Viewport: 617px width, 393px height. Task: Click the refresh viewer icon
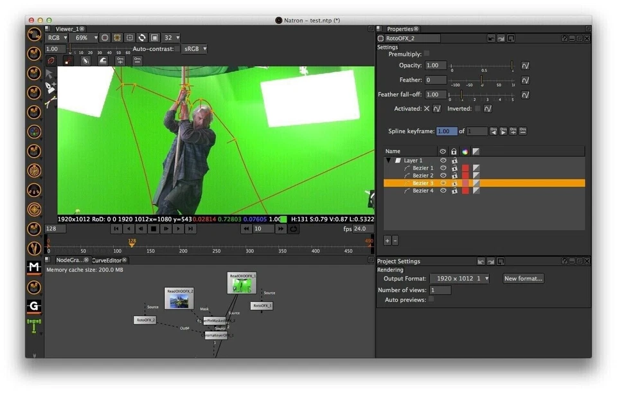(142, 37)
